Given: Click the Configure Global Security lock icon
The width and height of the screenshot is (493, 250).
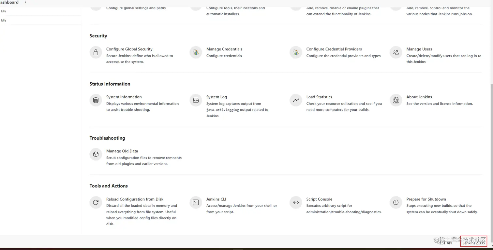Looking at the screenshot, I should [96, 52].
